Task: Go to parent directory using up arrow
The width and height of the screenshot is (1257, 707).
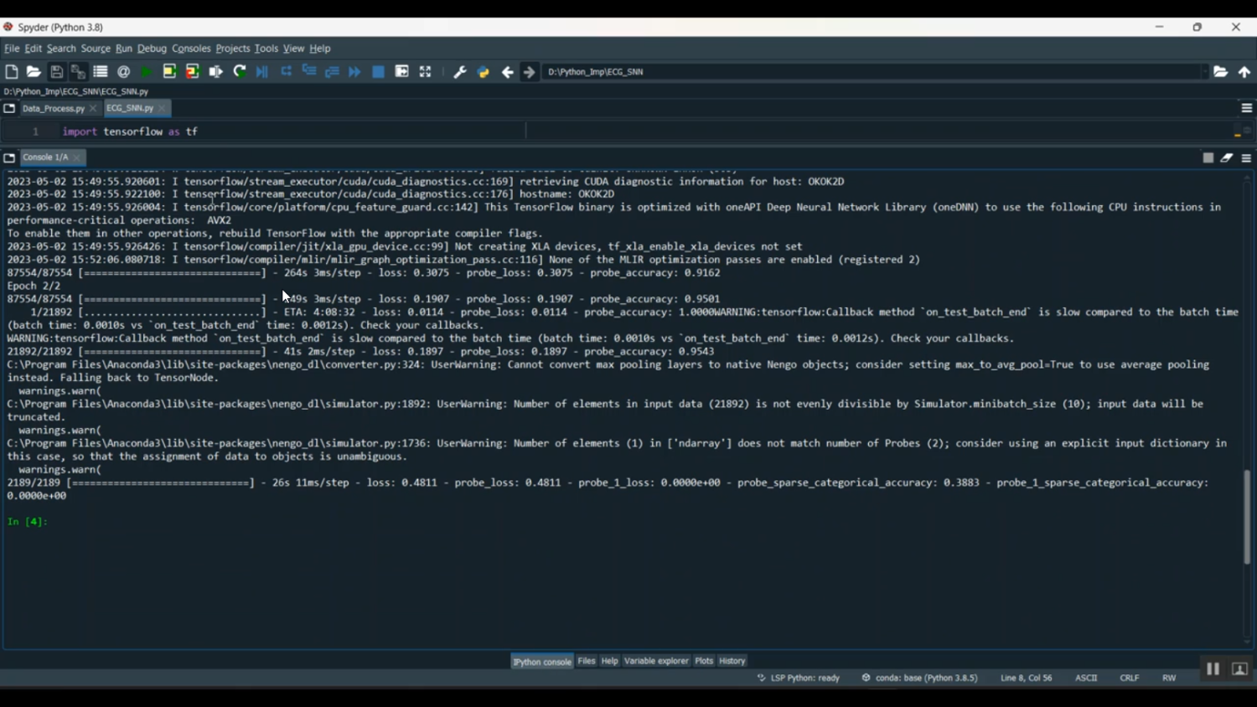Action: (1244, 72)
